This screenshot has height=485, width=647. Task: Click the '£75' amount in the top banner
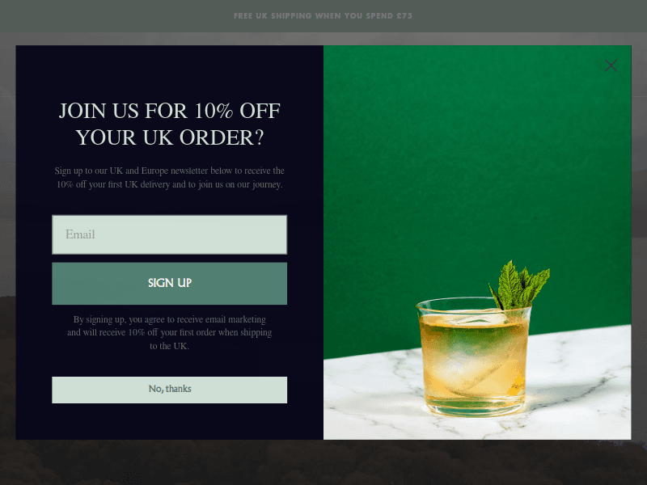click(x=404, y=15)
